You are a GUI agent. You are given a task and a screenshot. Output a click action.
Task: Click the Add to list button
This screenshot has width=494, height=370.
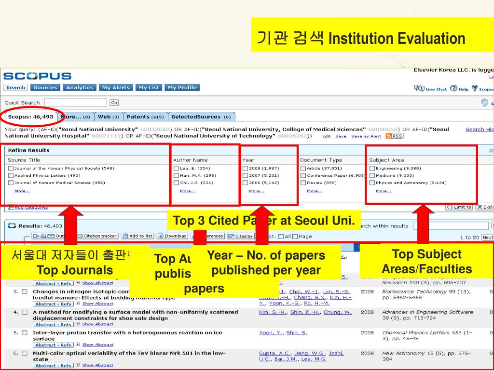click(x=137, y=236)
